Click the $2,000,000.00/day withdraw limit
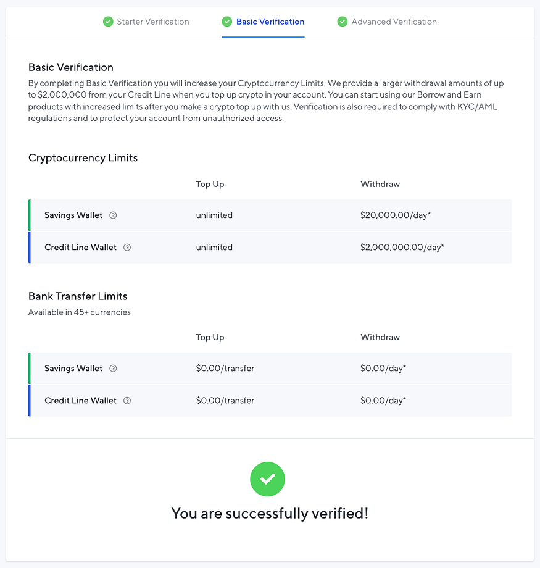The height and width of the screenshot is (568, 540). pyautogui.click(x=402, y=248)
